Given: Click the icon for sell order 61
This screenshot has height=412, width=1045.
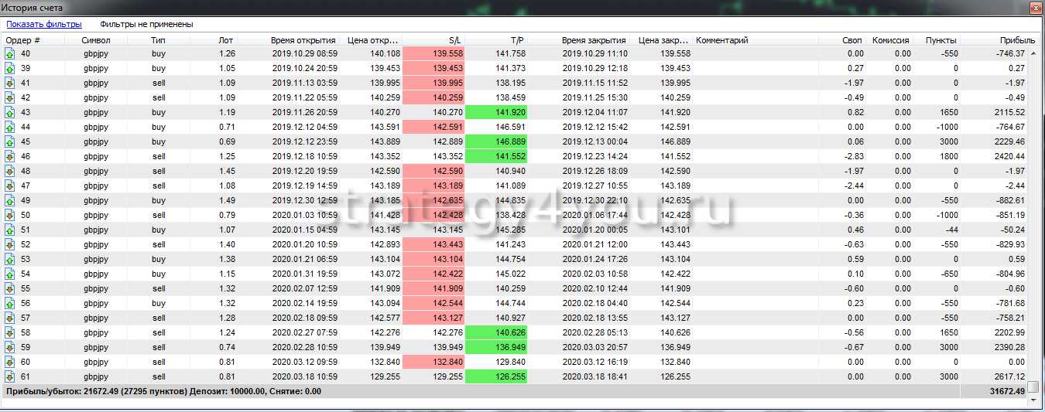Looking at the screenshot, I should pos(10,377).
